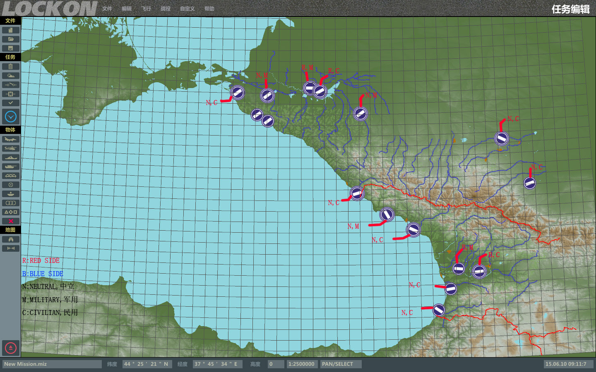The height and width of the screenshot is (372, 596).
Task: Click the bowl-shaped object icon
Action: click(x=10, y=194)
